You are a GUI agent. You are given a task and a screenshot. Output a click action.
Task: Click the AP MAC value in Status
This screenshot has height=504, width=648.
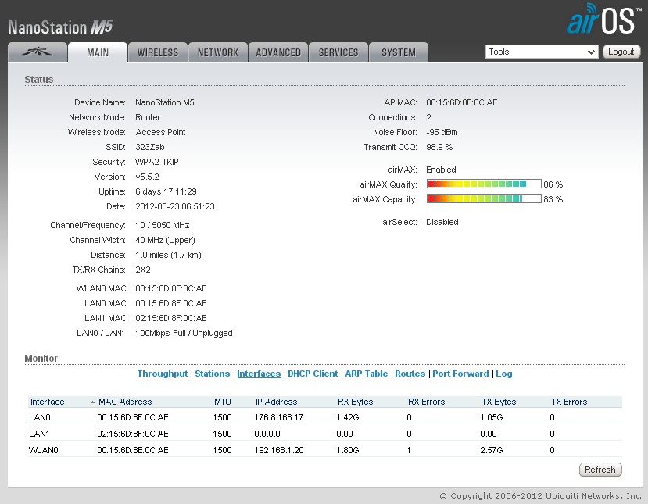coord(462,102)
